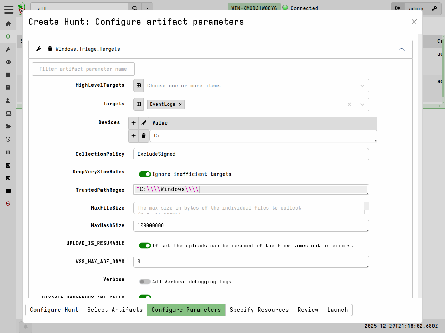The image size is (445, 333).
Task: Open the Targets dropdown arrow
Action: (362, 104)
